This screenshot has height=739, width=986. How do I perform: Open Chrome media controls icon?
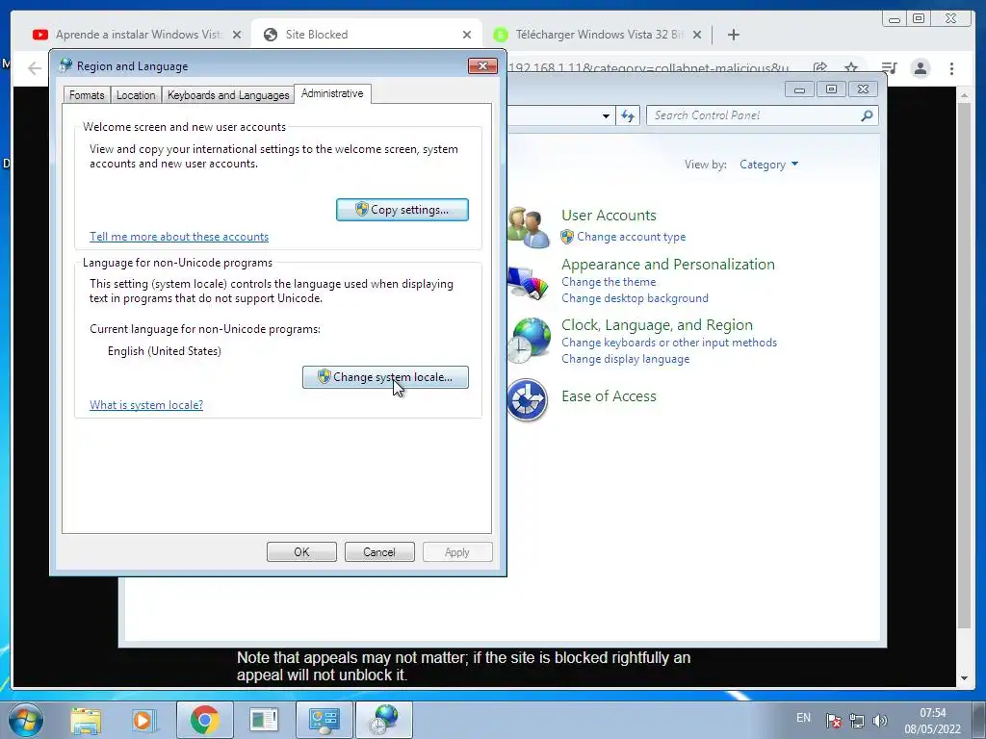889,68
